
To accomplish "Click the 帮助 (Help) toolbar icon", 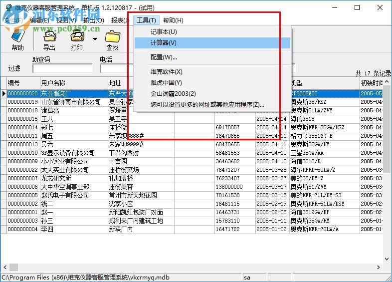I will point(18,40).
